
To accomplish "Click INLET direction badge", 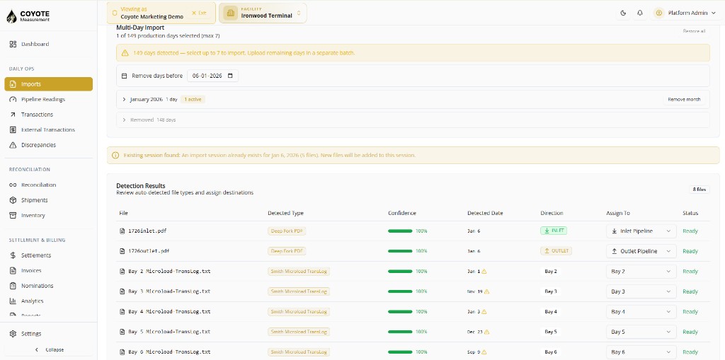I will tap(554, 231).
